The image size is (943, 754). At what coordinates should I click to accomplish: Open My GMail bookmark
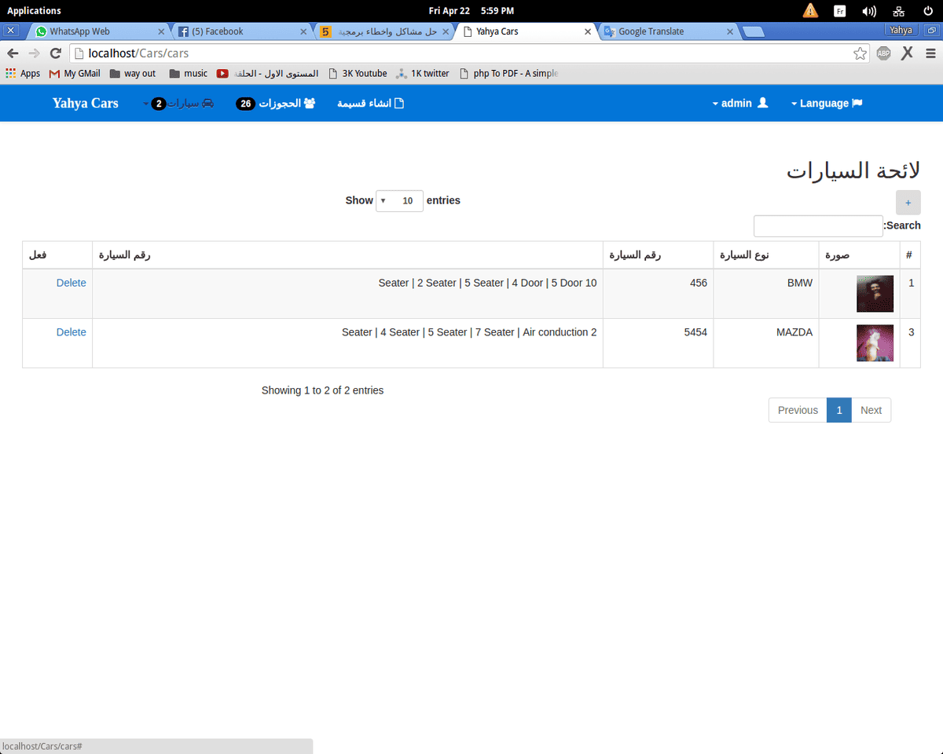[75, 73]
